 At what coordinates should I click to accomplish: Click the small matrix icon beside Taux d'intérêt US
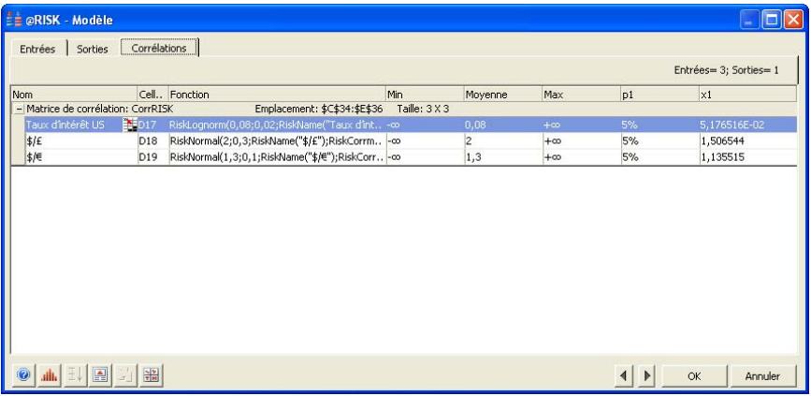coord(129,123)
